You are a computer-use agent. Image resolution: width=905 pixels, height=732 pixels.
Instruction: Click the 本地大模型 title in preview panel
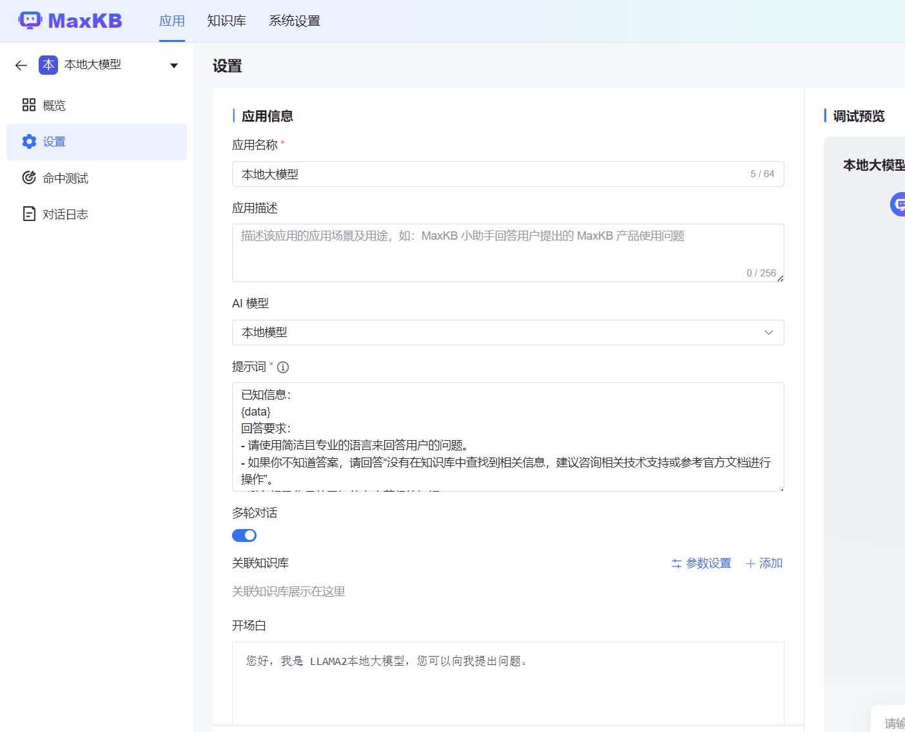[x=874, y=165]
